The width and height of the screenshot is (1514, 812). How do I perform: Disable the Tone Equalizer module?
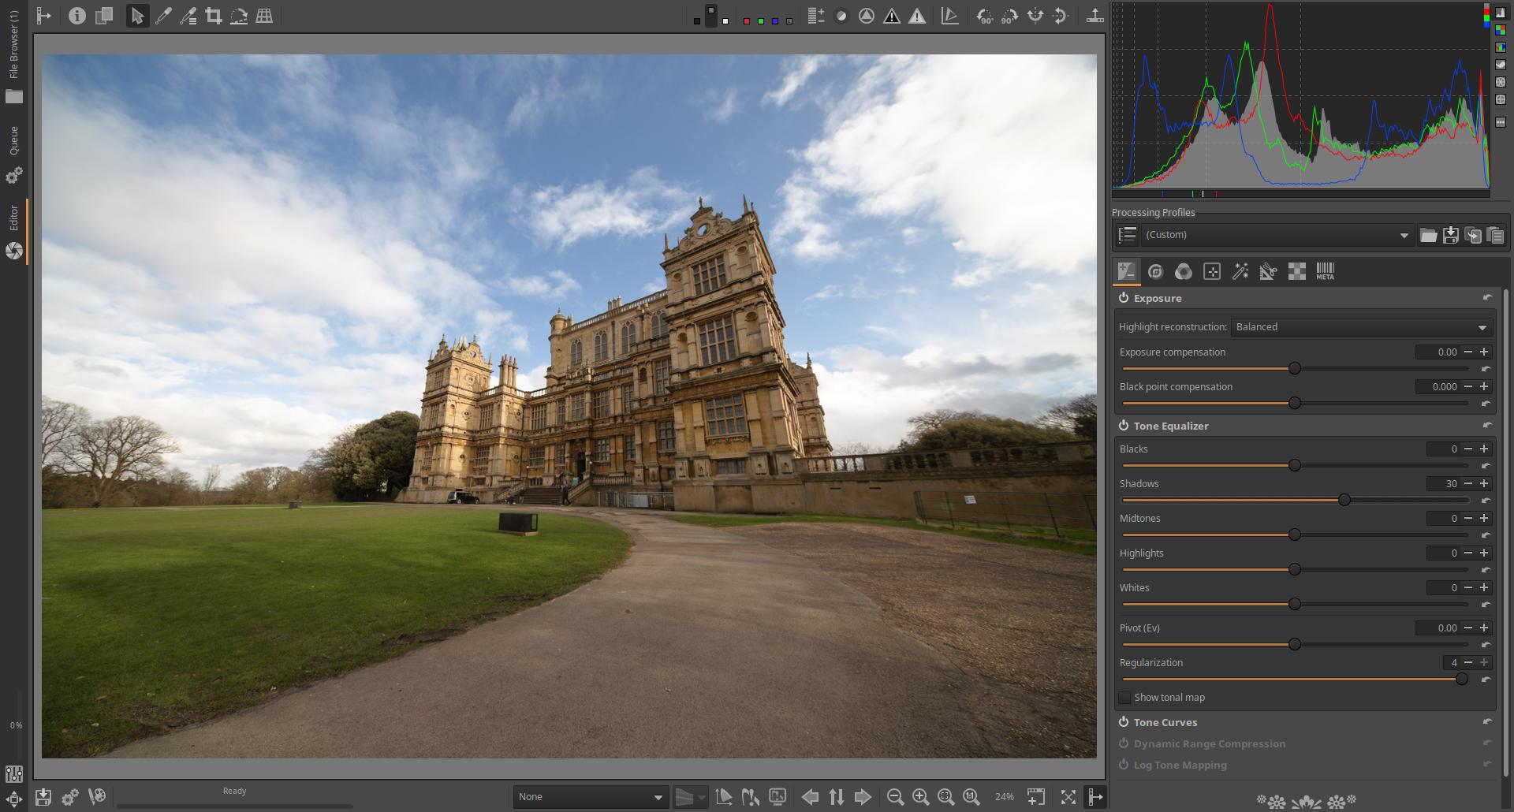pyautogui.click(x=1124, y=426)
